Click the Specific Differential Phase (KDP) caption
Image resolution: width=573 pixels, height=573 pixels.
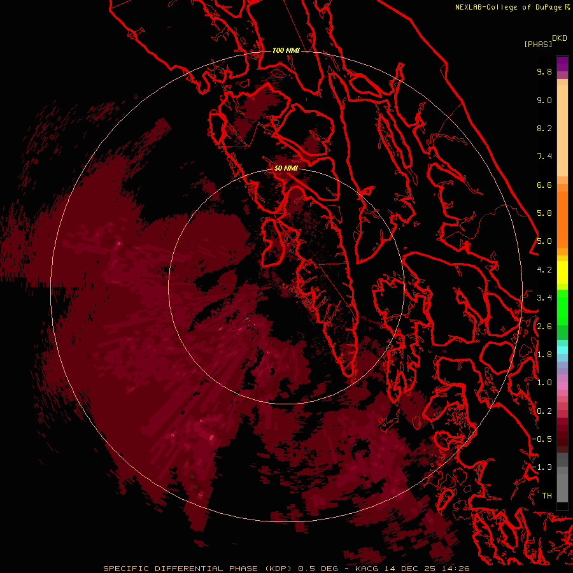[199, 569]
